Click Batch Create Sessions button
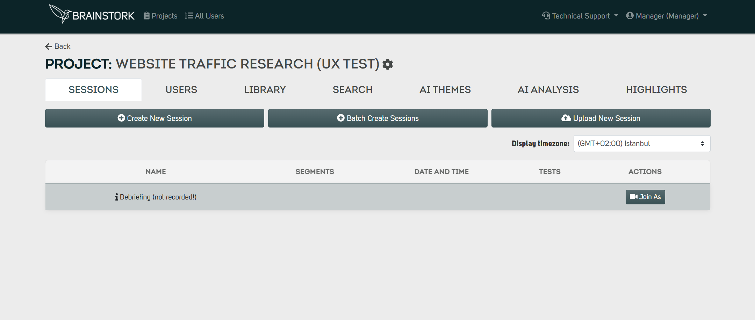755x320 pixels. (377, 118)
